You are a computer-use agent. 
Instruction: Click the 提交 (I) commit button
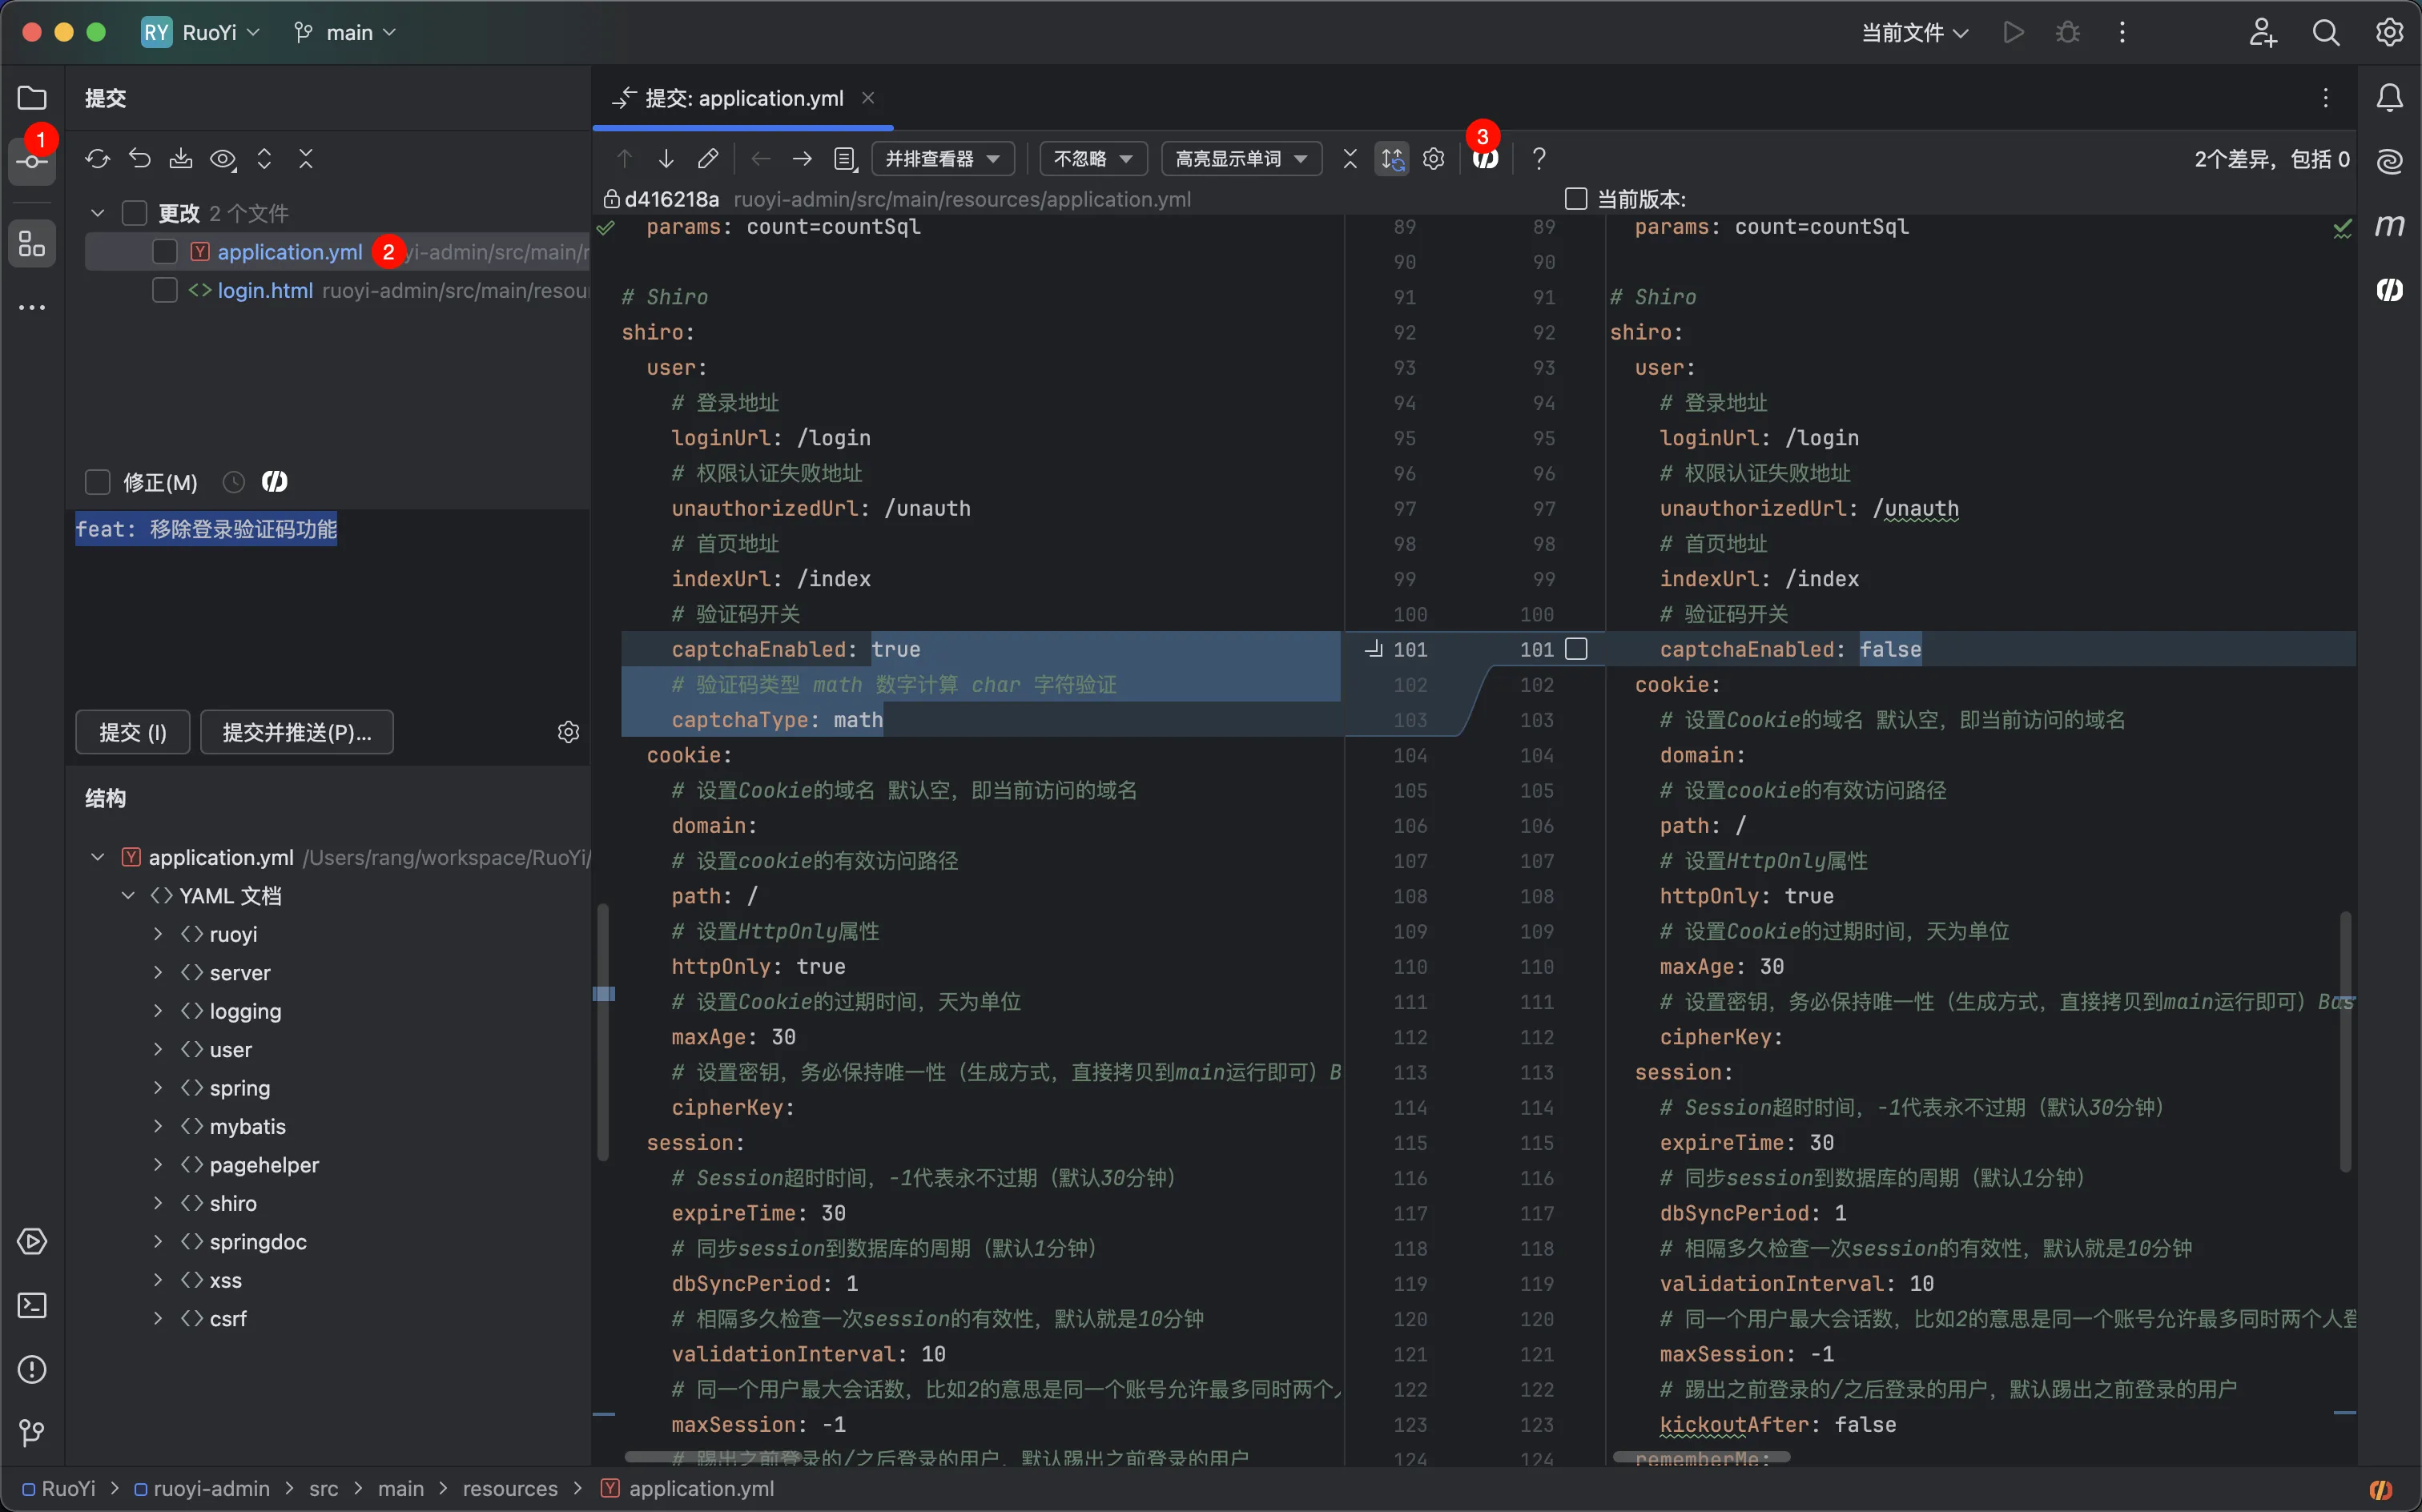pyautogui.click(x=133, y=732)
